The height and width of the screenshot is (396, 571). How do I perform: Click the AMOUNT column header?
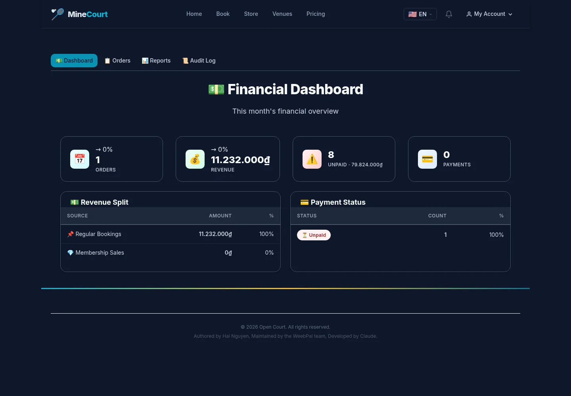tap(220, 216)
